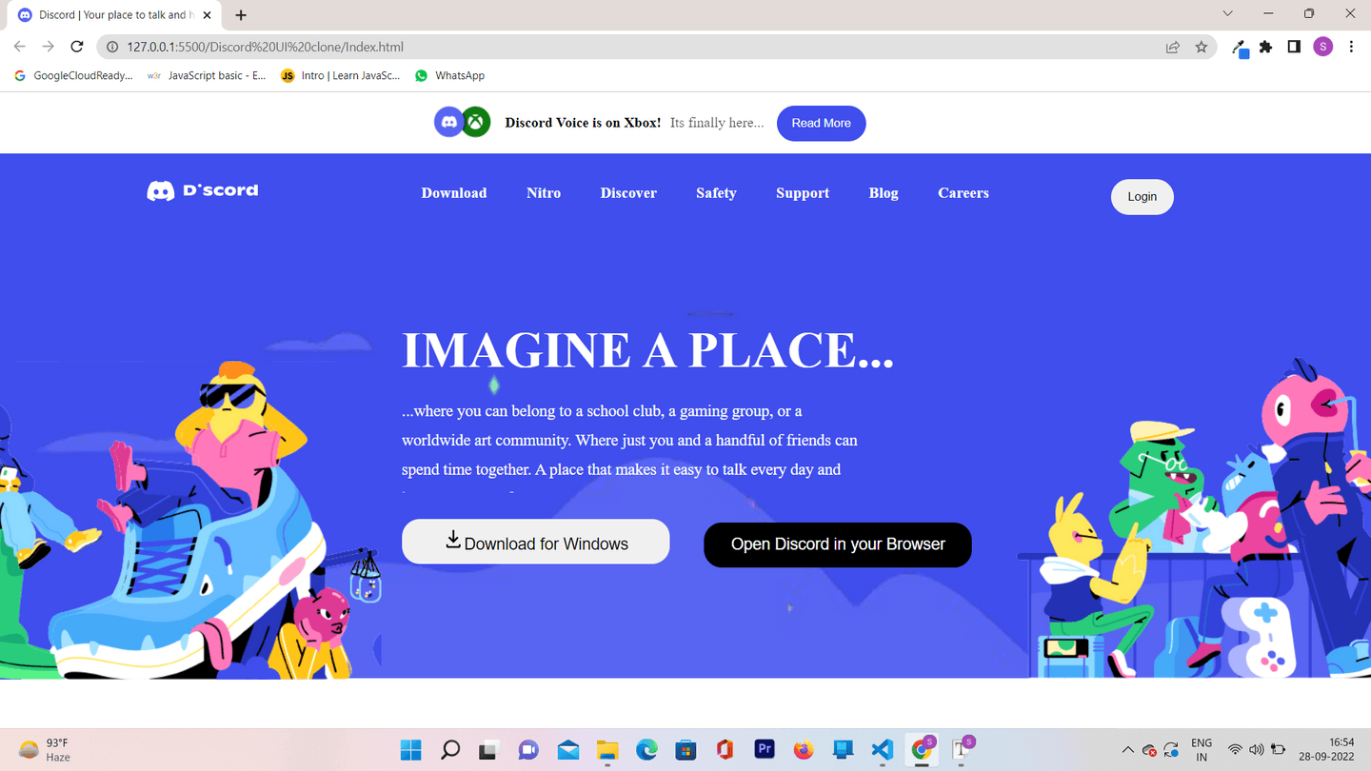Click Download for Windows button
This screenshot has width=1371, height=771.
pyautogui.click(x=536, y=542)
